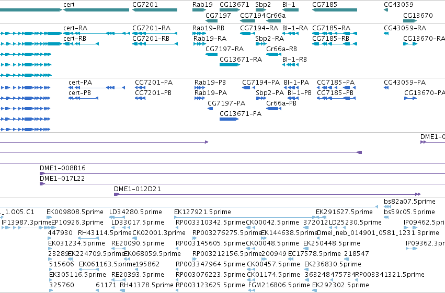
Task: Select EST EK292302.5prime
Action: 341,285
